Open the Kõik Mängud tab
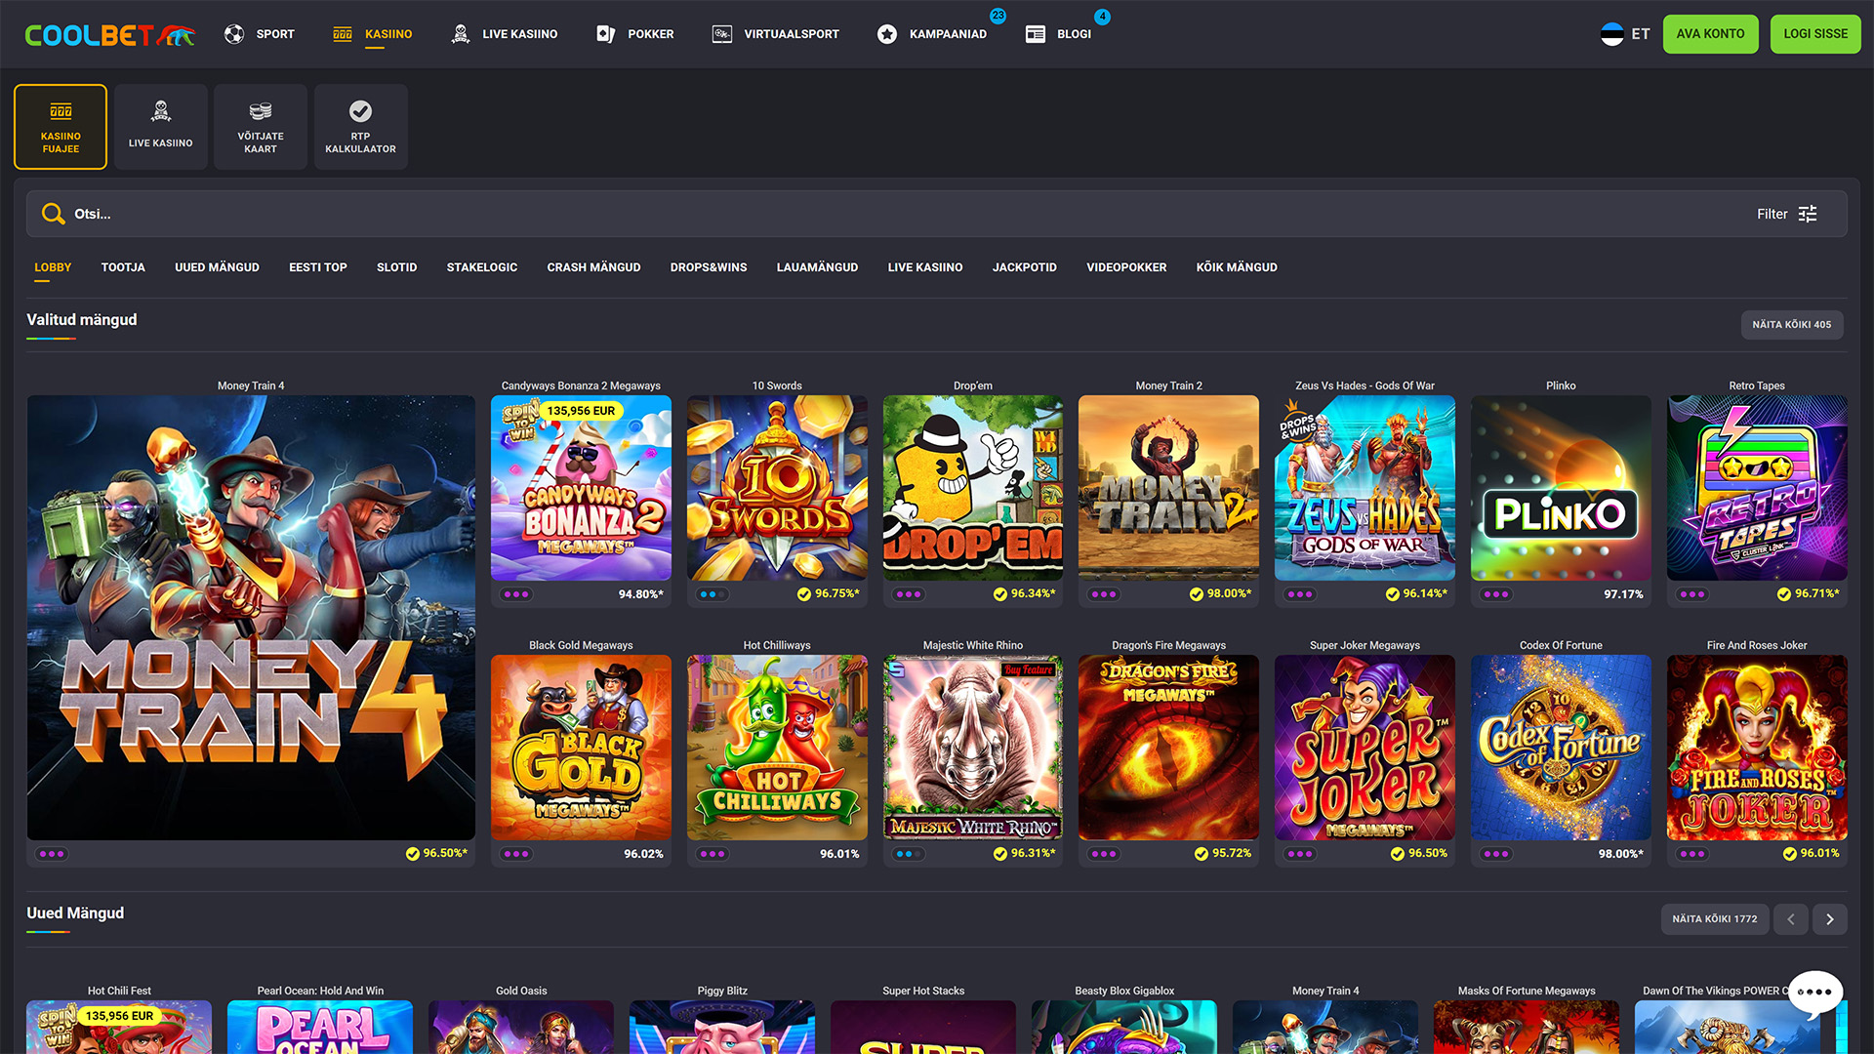 [x=1237, y=267]
